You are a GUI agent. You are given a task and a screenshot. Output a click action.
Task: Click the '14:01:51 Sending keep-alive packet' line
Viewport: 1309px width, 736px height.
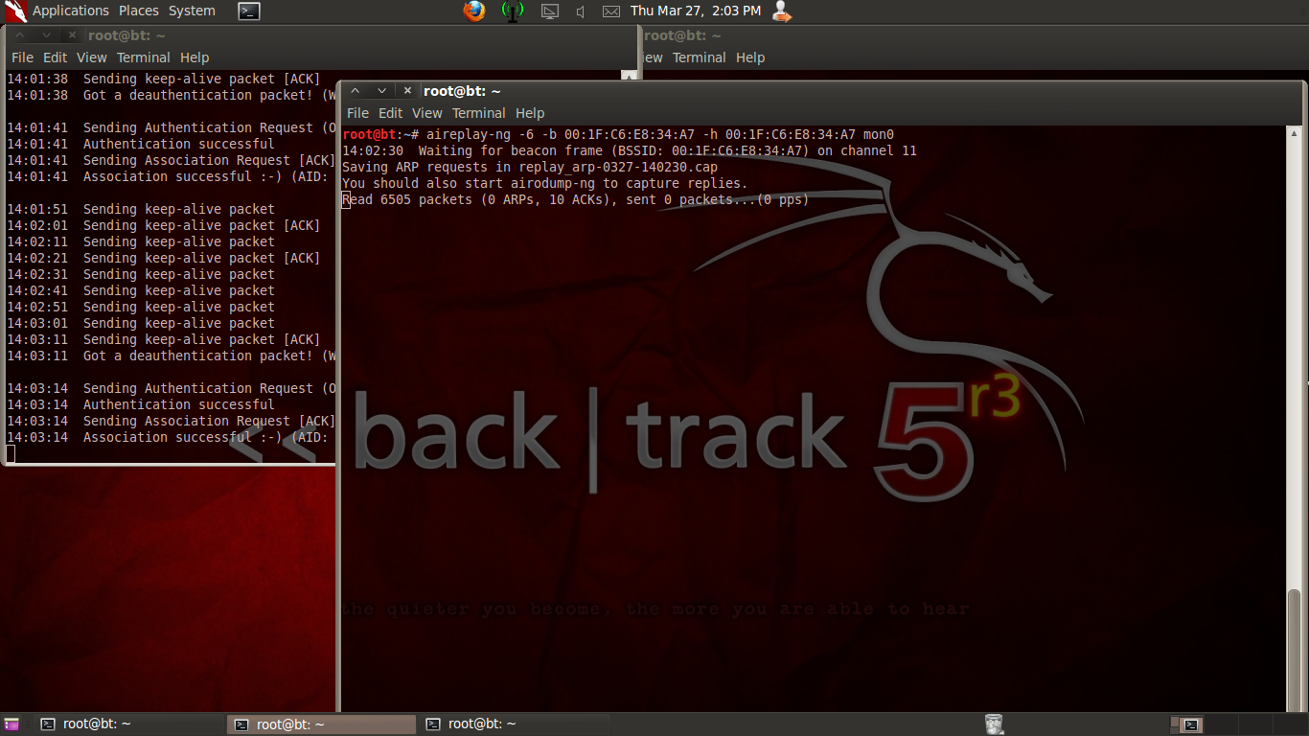(141, 209)
